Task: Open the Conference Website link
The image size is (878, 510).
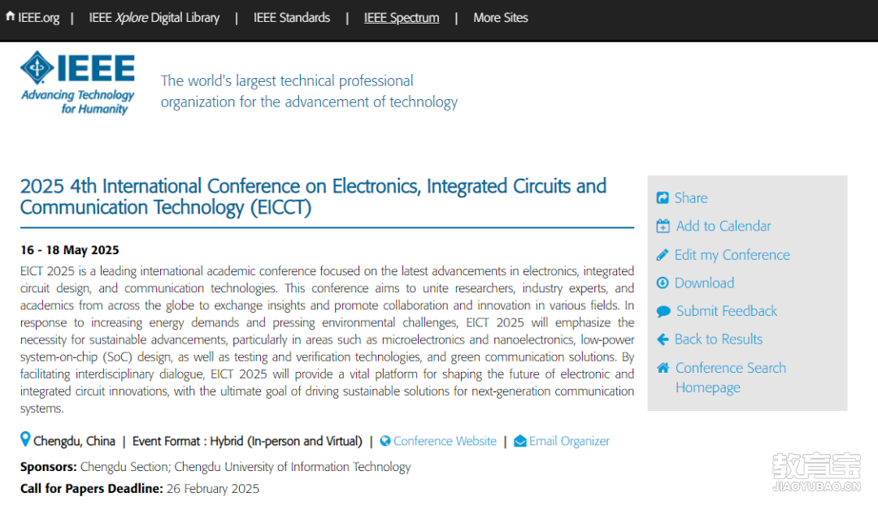Action: pos(445,441)
